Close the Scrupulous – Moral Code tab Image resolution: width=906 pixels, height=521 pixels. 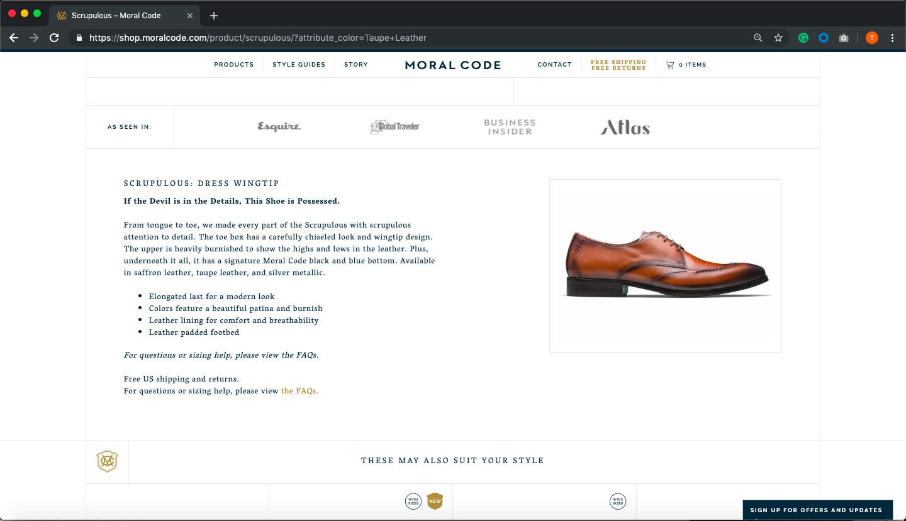tap(190, 16)
